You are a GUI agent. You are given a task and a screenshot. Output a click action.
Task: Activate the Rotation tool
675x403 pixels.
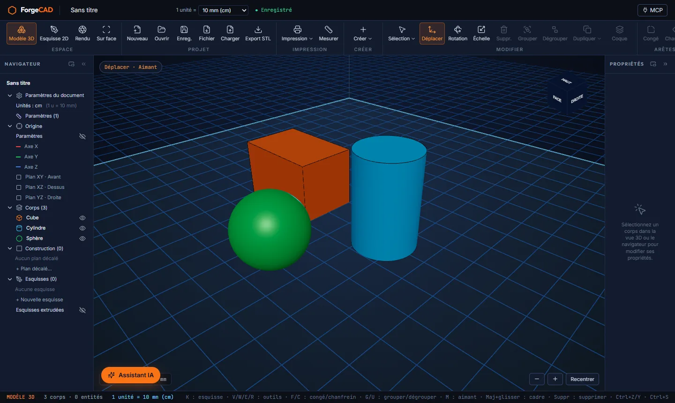pos(457,33)
